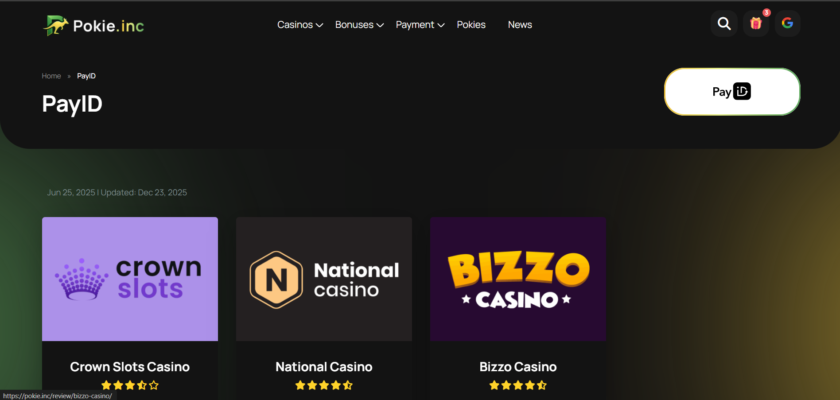Viewport: 840px width, 400px height.
Task: Click Crown Slots Casino star rating
Action: point(130,385)
